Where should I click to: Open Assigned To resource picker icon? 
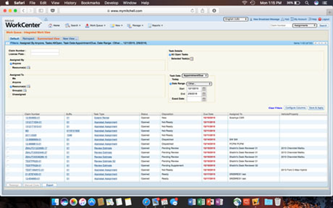pos(28,86)
